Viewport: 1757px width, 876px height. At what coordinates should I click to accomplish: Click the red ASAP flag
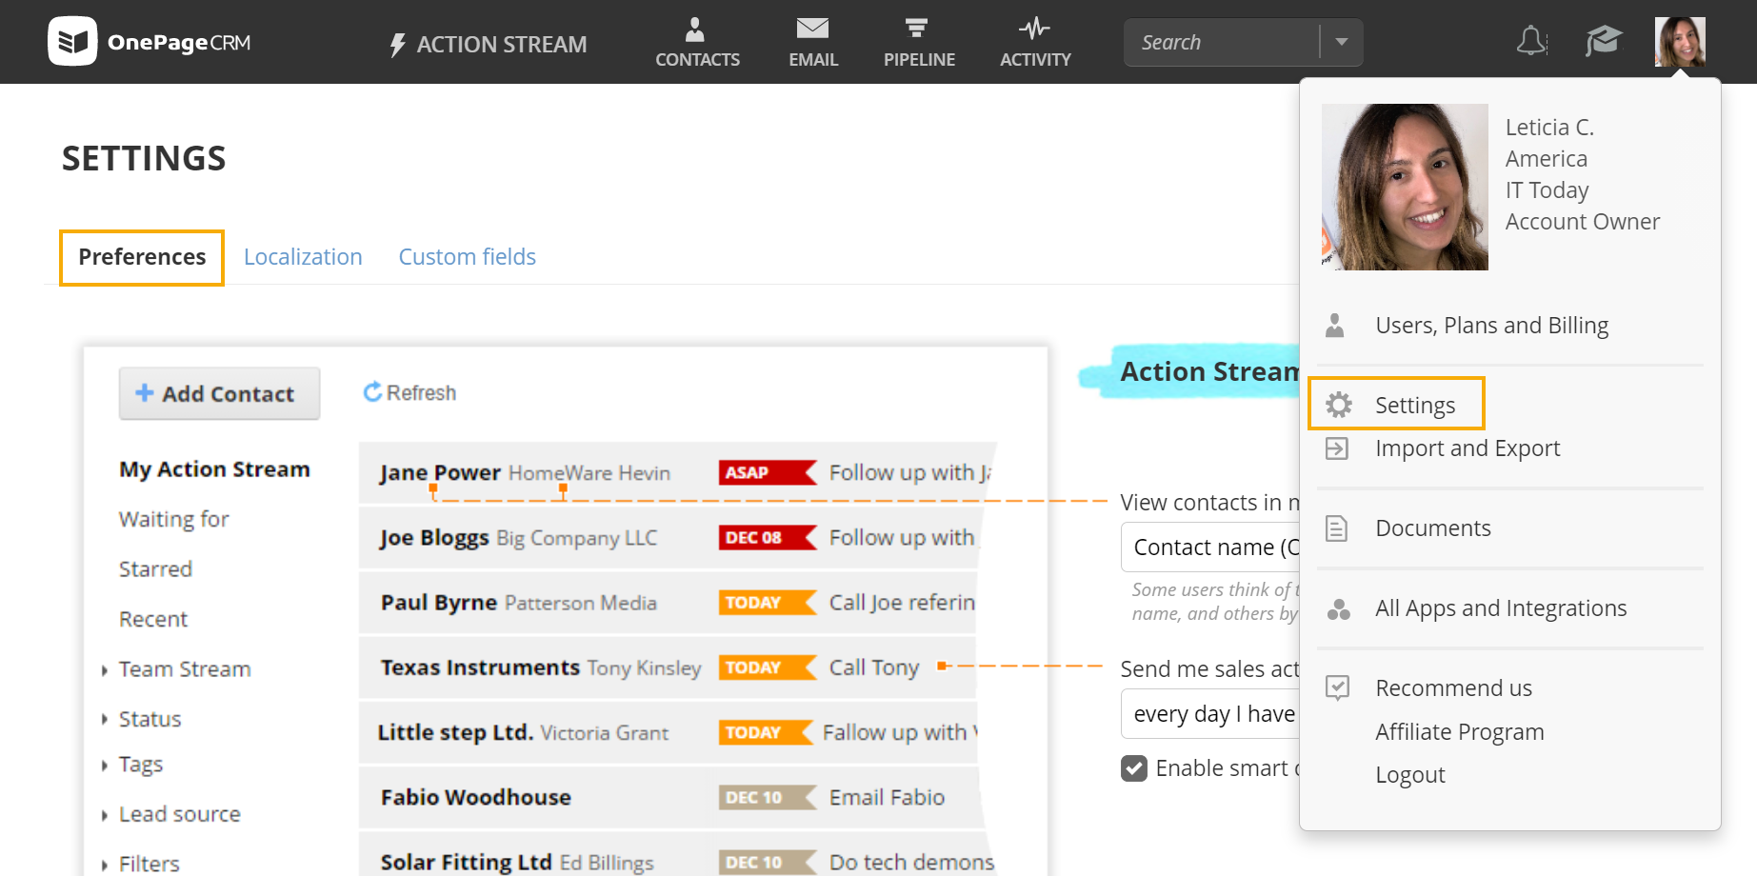(768, 472)
